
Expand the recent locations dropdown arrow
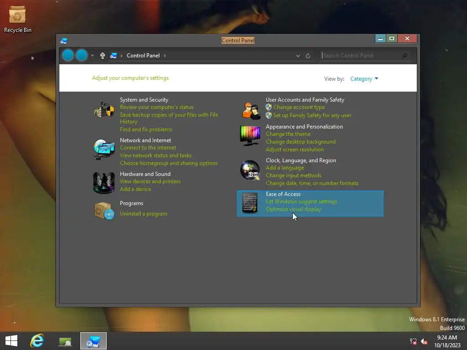[x=92, y=56]
